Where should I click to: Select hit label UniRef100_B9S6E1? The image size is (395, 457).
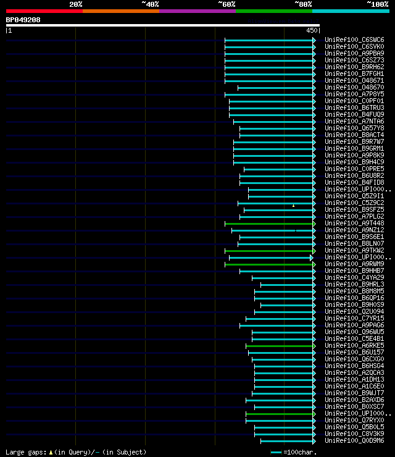click(x=354, y=237)
